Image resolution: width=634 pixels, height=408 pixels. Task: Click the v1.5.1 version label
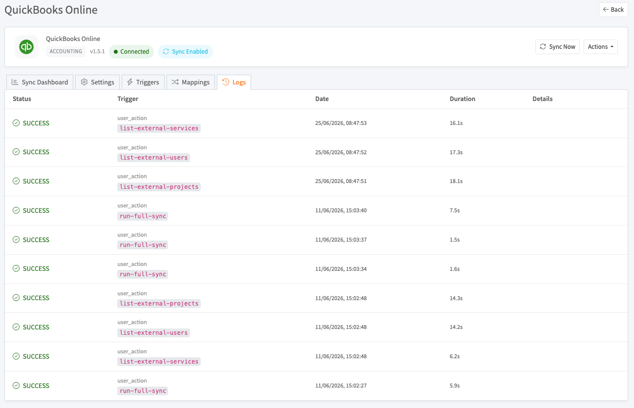point(97,52)
